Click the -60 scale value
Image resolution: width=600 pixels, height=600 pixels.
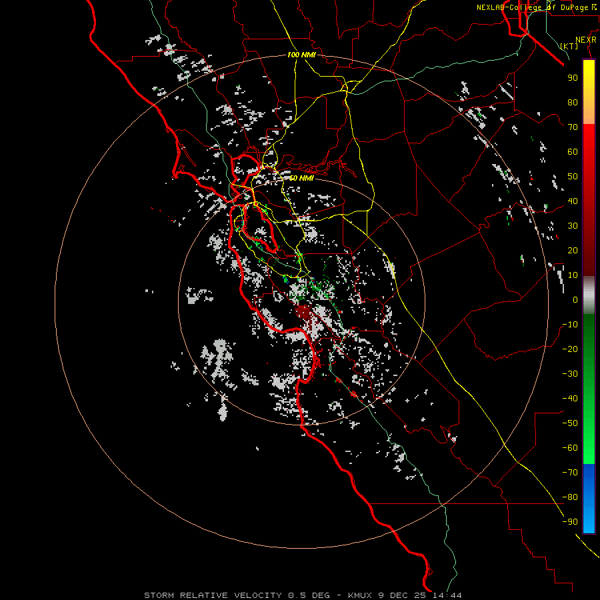(x=570, y=448)
